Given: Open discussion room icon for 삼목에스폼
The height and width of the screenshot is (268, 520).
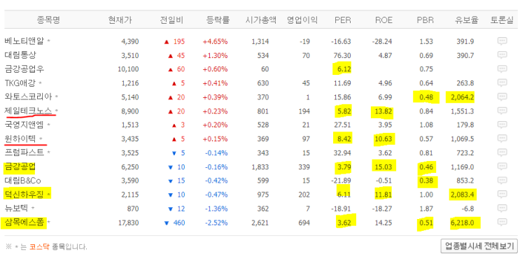Looking at the screenshot, I should [502, 223].
